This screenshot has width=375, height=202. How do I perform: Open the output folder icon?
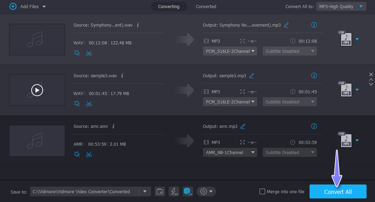[160, 191]
